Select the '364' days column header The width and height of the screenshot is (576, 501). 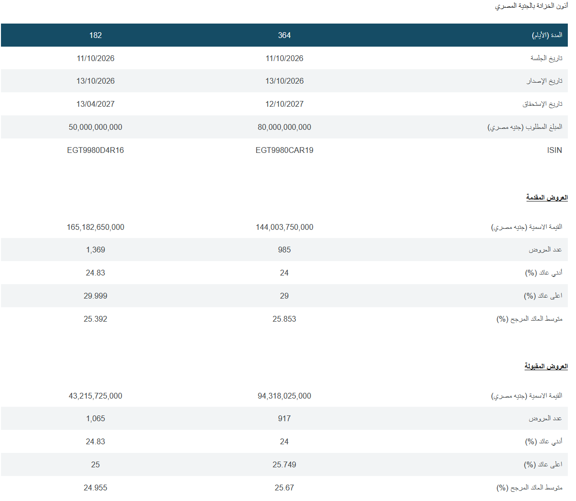[x=284, y=35]
